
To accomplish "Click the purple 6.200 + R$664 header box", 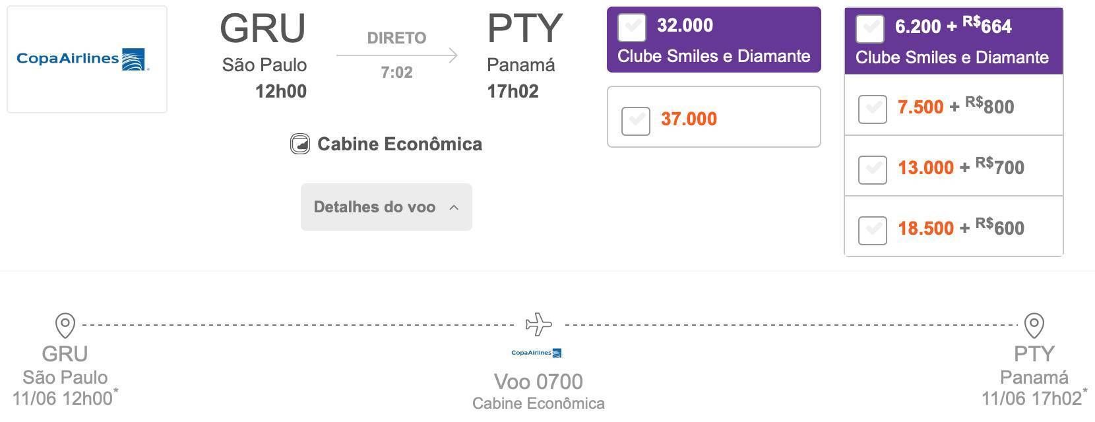I will click(x=954, y=41).
